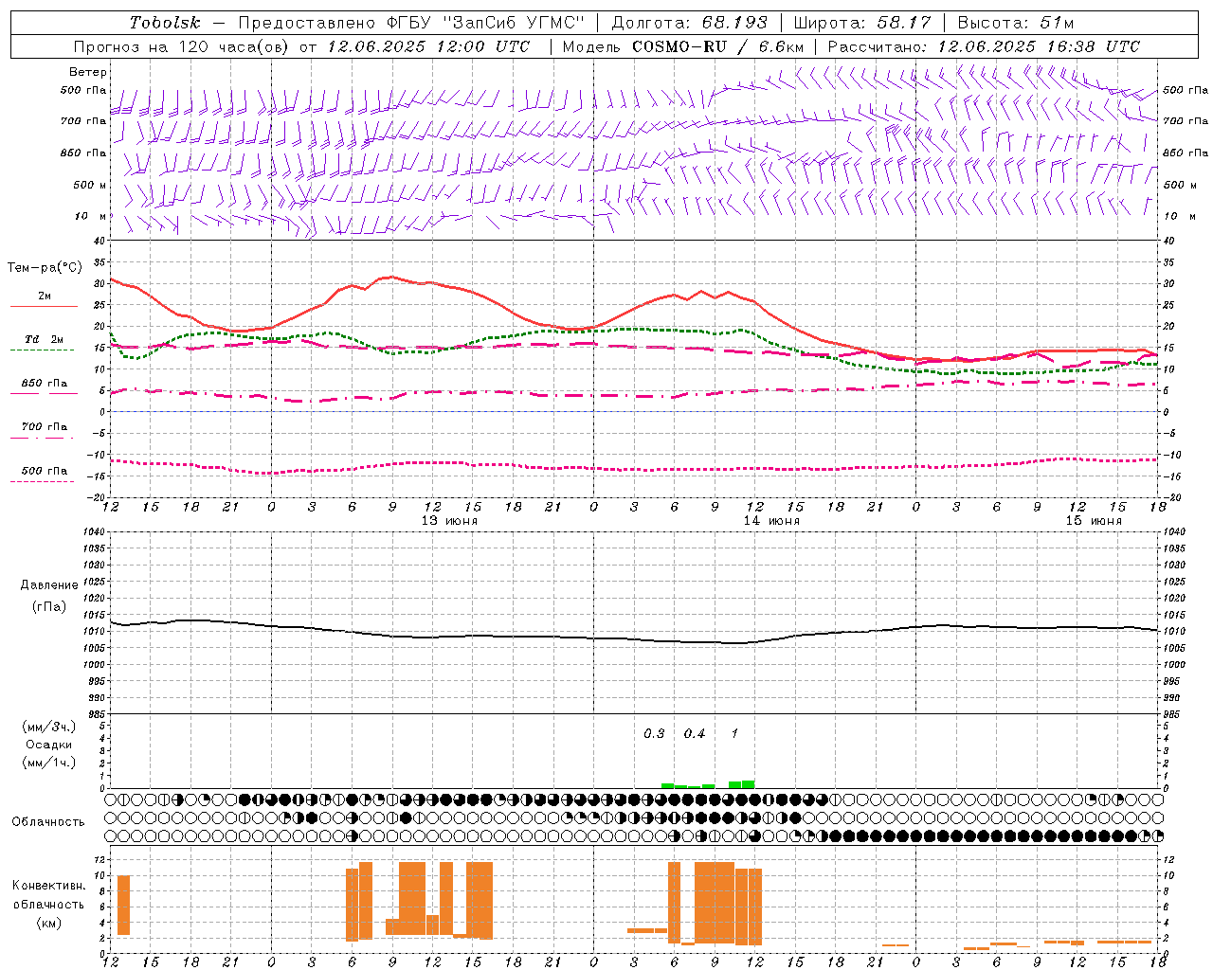Screen dimensions: 1213x970
Task: Select the 'Долгота: 68.193' header value
Action: 689,23
